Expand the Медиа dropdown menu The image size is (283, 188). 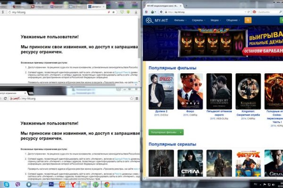(x=216, y=21)
